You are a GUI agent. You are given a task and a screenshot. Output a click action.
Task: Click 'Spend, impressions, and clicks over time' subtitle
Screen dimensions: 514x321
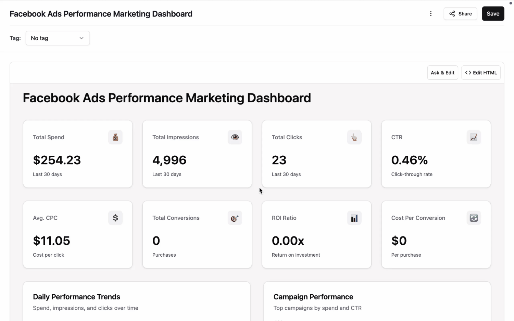pos(86,308)
